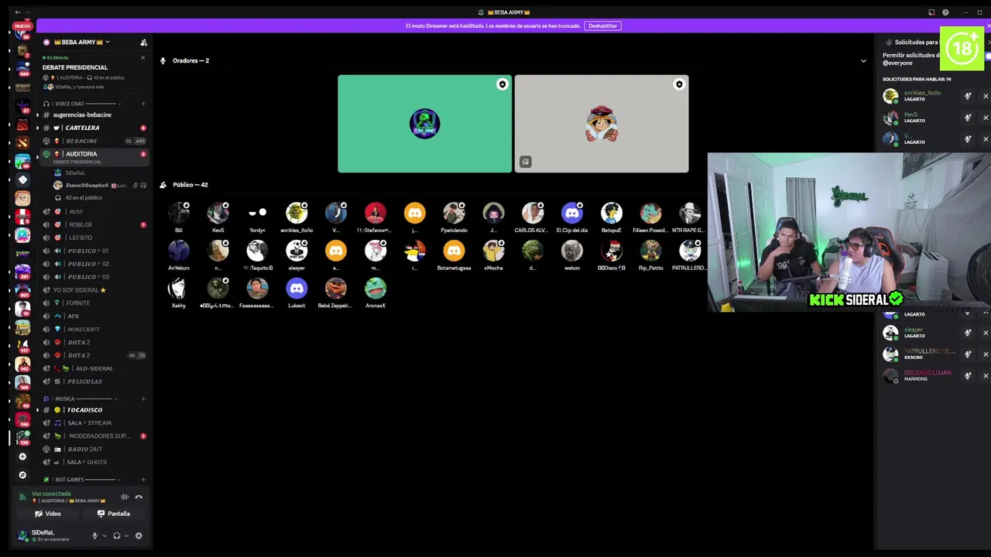Open audience member Lukexit avatar
Screen dimensions: 991x557
(x=297, y=289)
